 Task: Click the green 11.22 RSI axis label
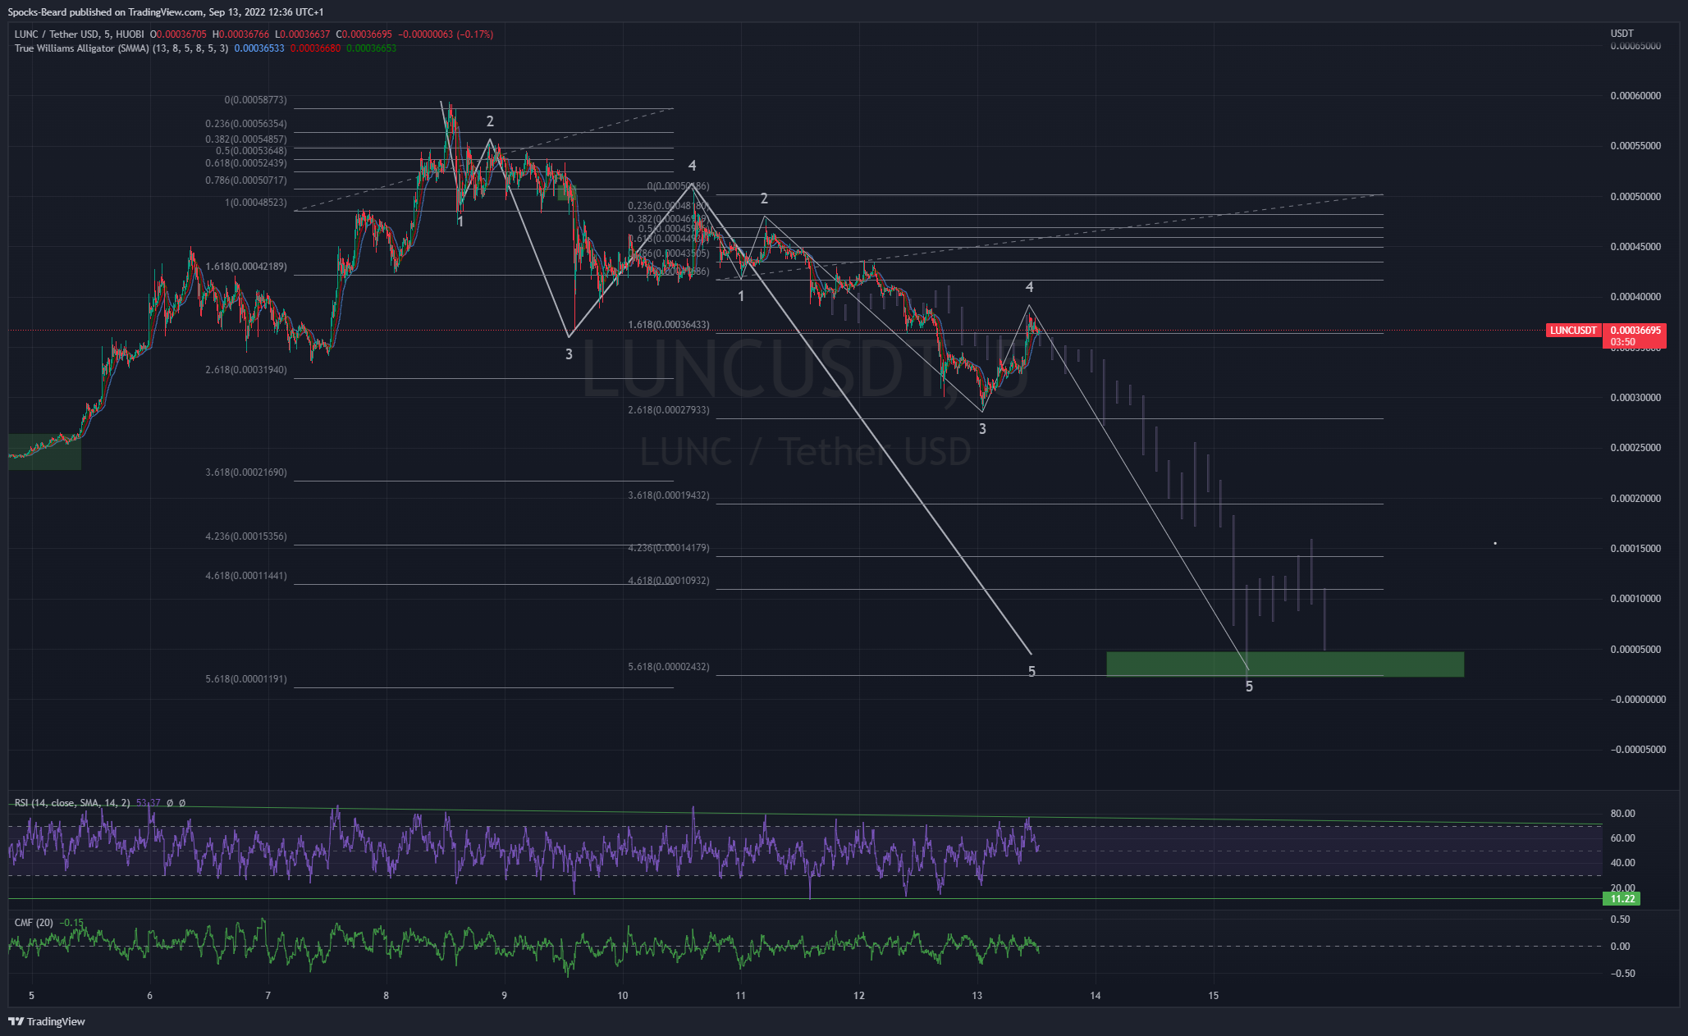1622,899
